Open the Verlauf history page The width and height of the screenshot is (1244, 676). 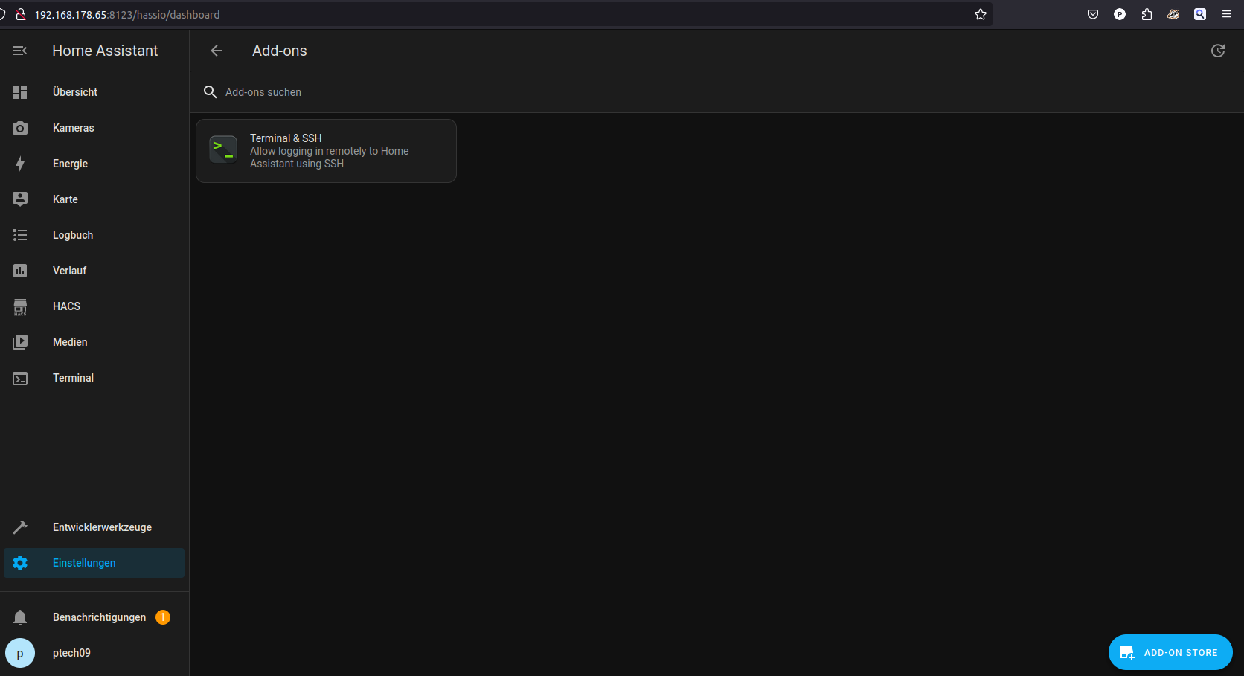click(69, 271)
